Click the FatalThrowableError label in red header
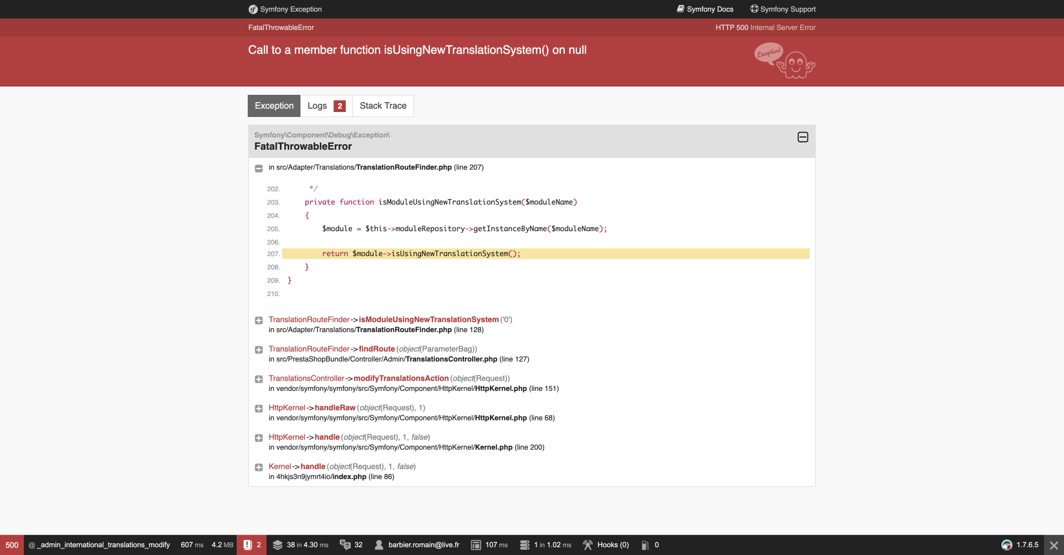Viewport: 1064px width, 555px height. click(281, 28)
